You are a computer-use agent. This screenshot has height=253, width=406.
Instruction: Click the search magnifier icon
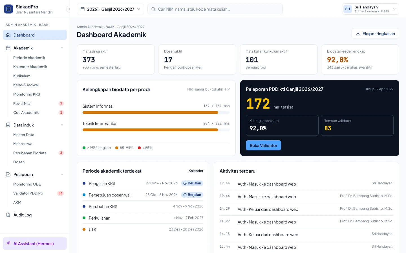(x=153, y=9)
